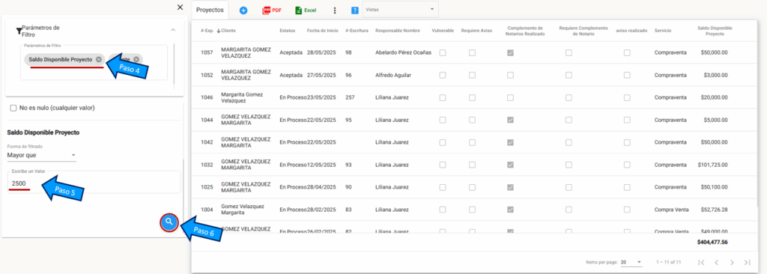Toggle Requiere Aviso checkbox for row 1025
Viewport: 767px width, 274px height.
(x=472, y=187)
